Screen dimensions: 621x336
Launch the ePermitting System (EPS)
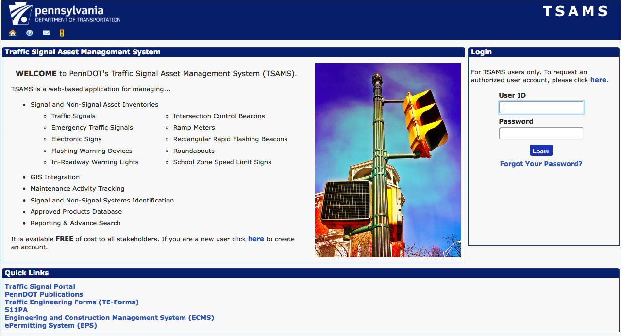(x=51, y=325)
